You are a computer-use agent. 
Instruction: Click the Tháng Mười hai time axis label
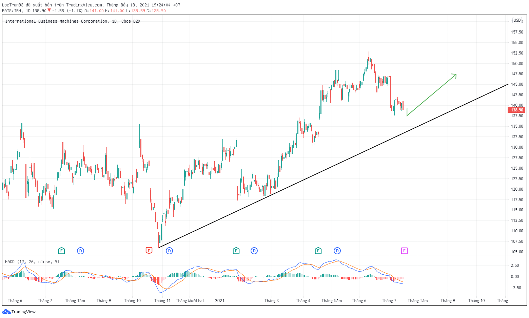coord(190,301)
